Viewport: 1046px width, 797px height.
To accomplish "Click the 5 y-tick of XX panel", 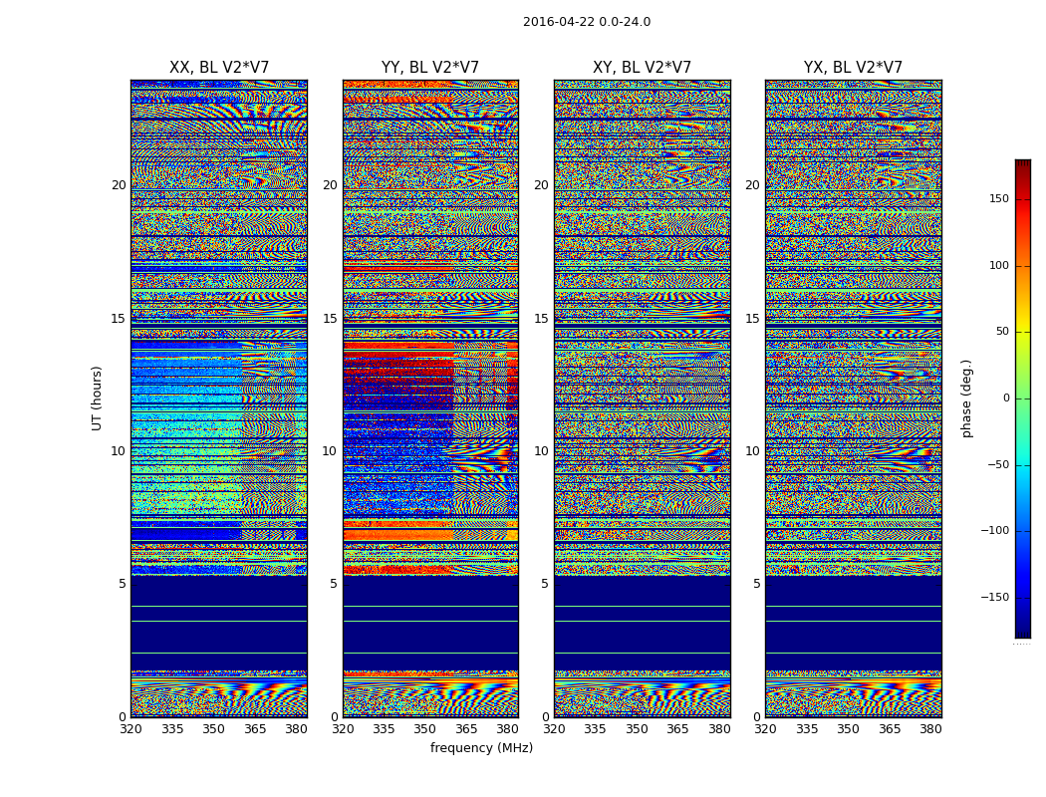I will click(123, 584).
